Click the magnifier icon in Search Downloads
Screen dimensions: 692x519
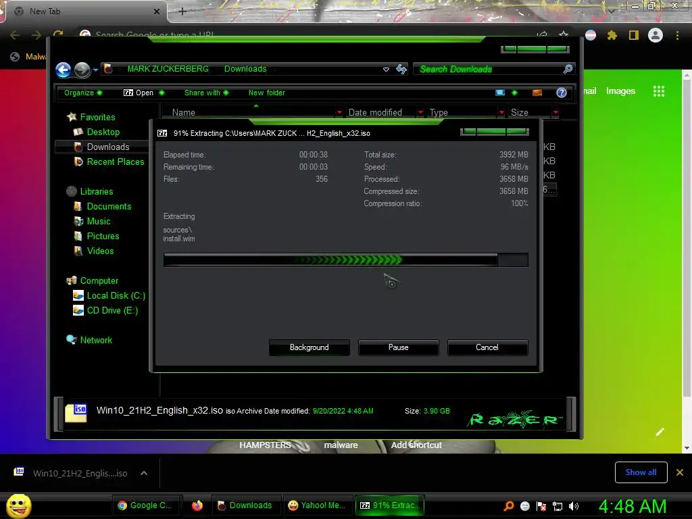pos(568,69)
